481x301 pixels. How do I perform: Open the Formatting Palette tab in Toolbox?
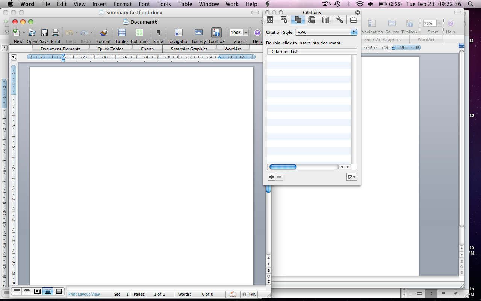click(270, 20)
